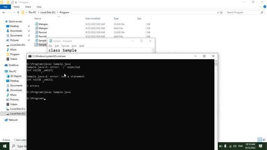267x150 pixels.
Task: Open Videos under Quick access
Action: click(14, 59)
